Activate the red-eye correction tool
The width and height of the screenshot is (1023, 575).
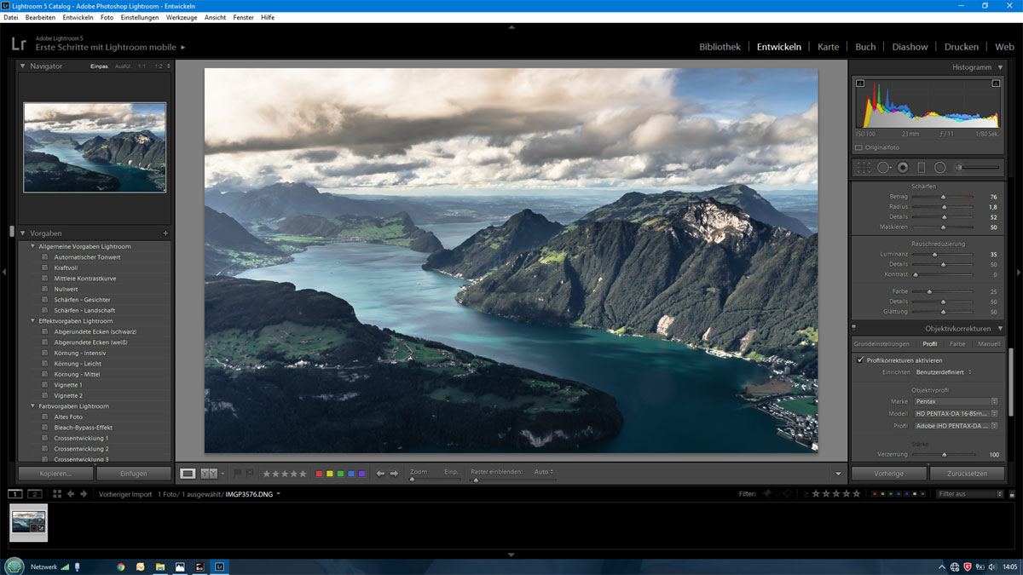pos(902,168)
